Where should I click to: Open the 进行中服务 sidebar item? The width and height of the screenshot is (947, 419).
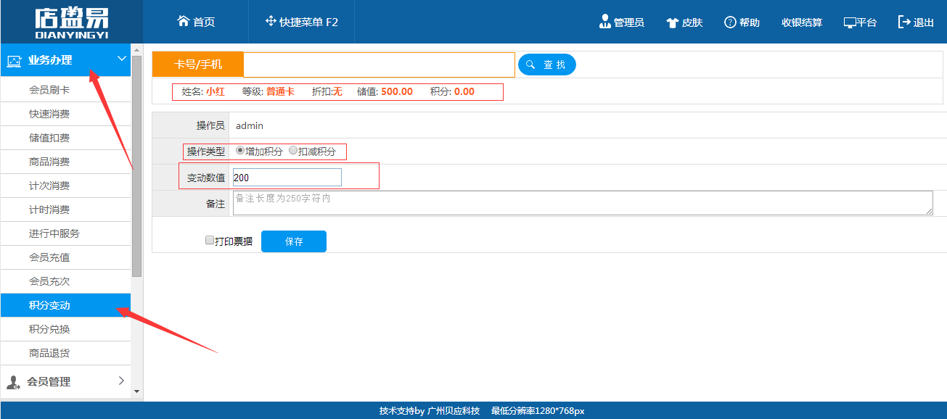(x=65, y=233)
